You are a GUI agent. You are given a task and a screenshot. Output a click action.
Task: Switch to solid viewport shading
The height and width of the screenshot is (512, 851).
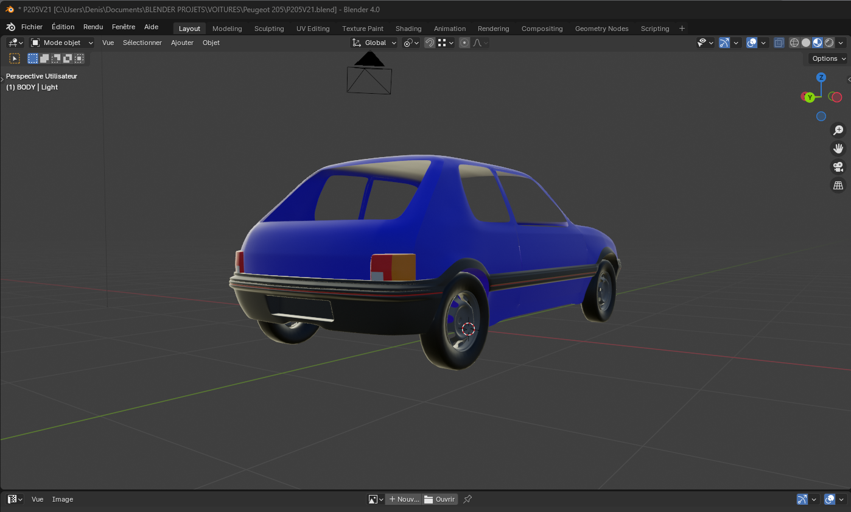pyautogui.click(x=806, y=43)
